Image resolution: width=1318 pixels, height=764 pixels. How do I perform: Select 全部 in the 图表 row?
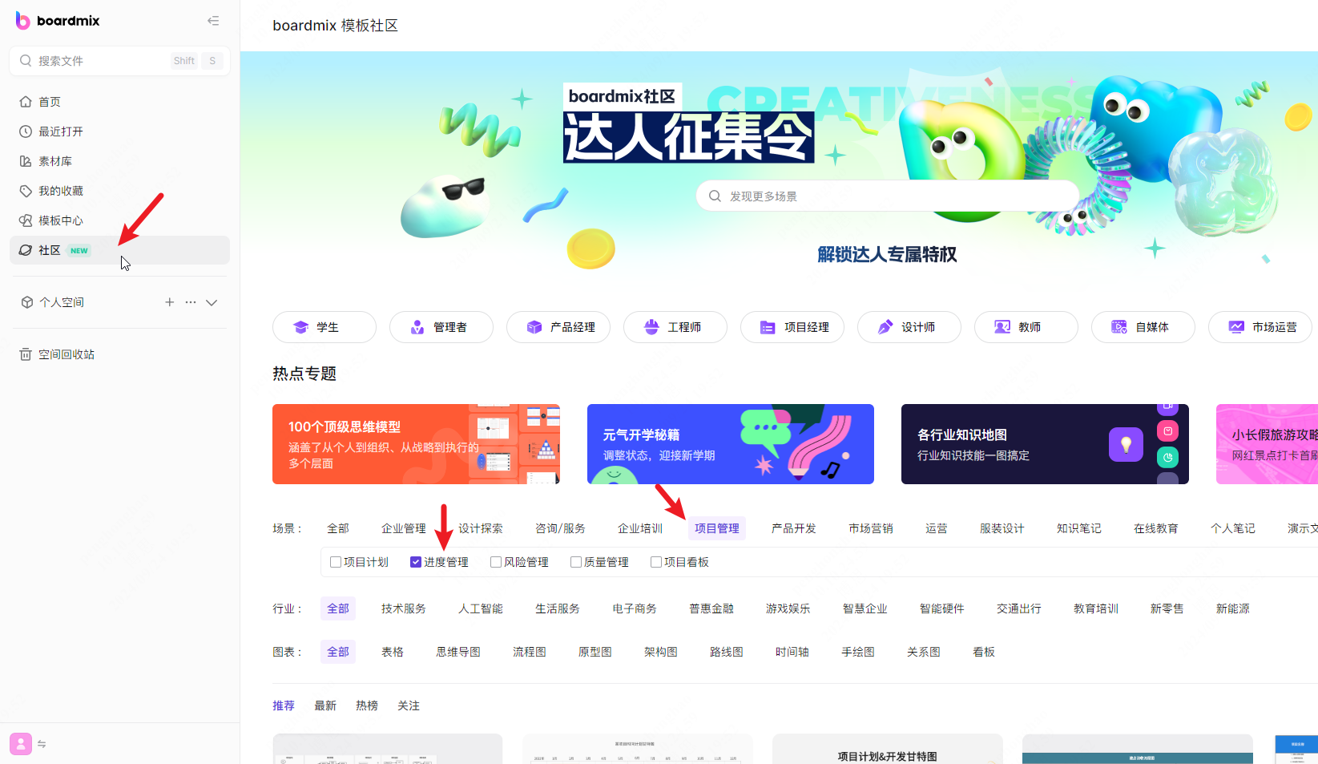(338, 652)
